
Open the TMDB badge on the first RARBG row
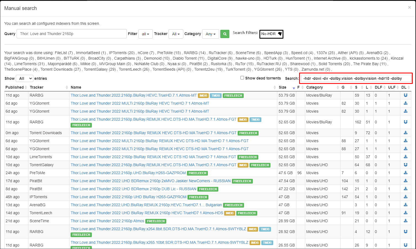(216, 96)
